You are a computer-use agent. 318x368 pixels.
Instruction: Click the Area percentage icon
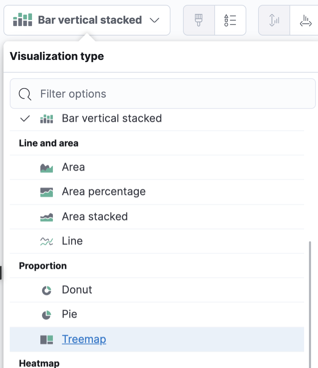coord(47,192)
